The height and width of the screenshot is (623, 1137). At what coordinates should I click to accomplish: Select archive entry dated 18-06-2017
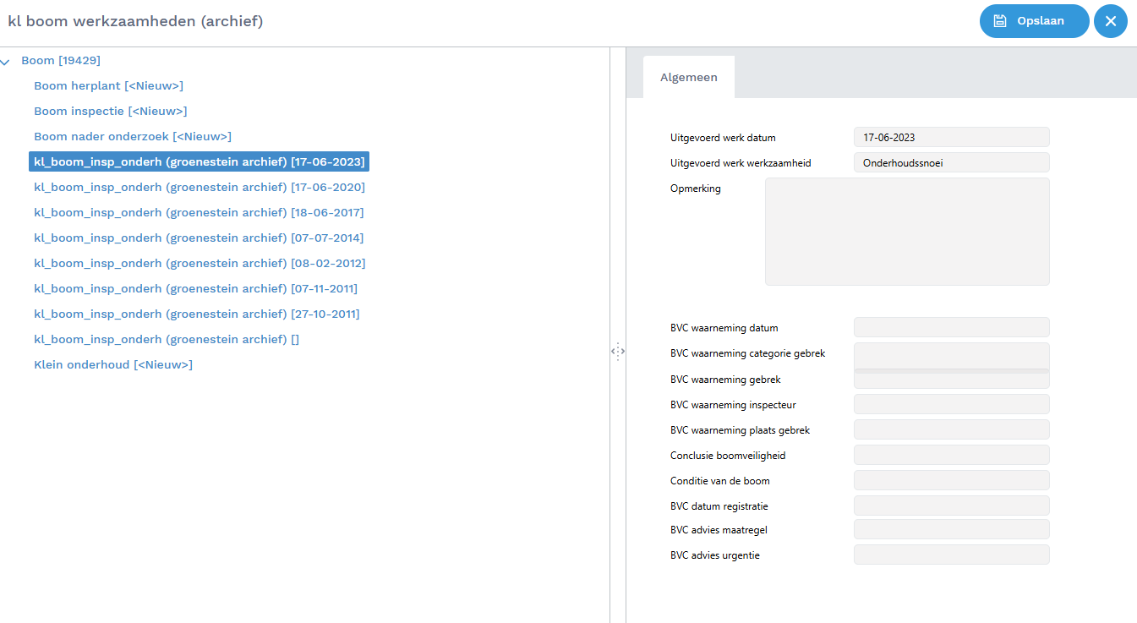[x=199, y=213]
